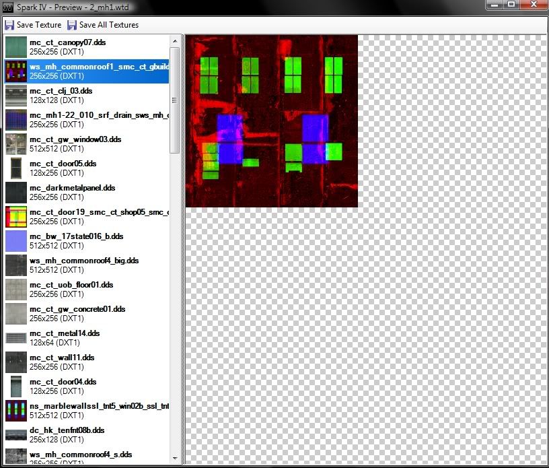Click the Spark IV app icon in title bar
This screenshot has width=549, height=468.
pos(8,6)
